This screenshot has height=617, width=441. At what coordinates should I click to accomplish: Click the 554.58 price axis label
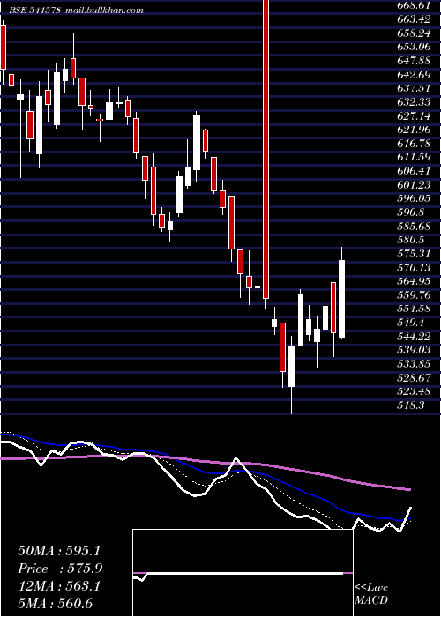415,308
